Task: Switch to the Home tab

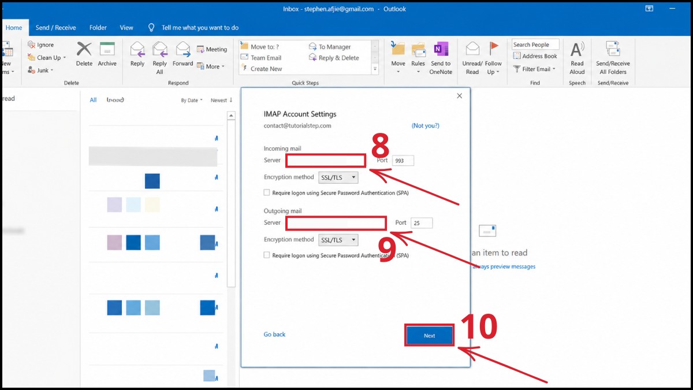Action: (14, 27)
